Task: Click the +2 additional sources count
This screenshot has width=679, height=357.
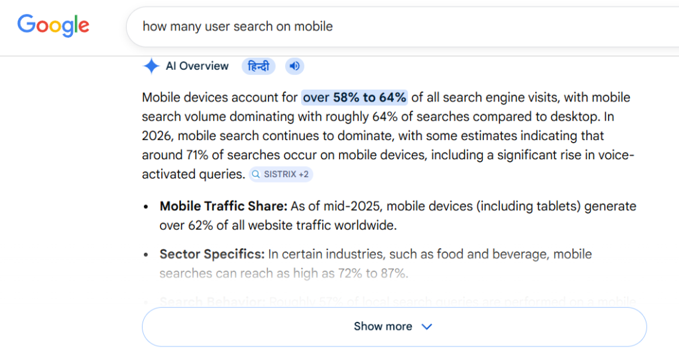Action: coord(302,175)
